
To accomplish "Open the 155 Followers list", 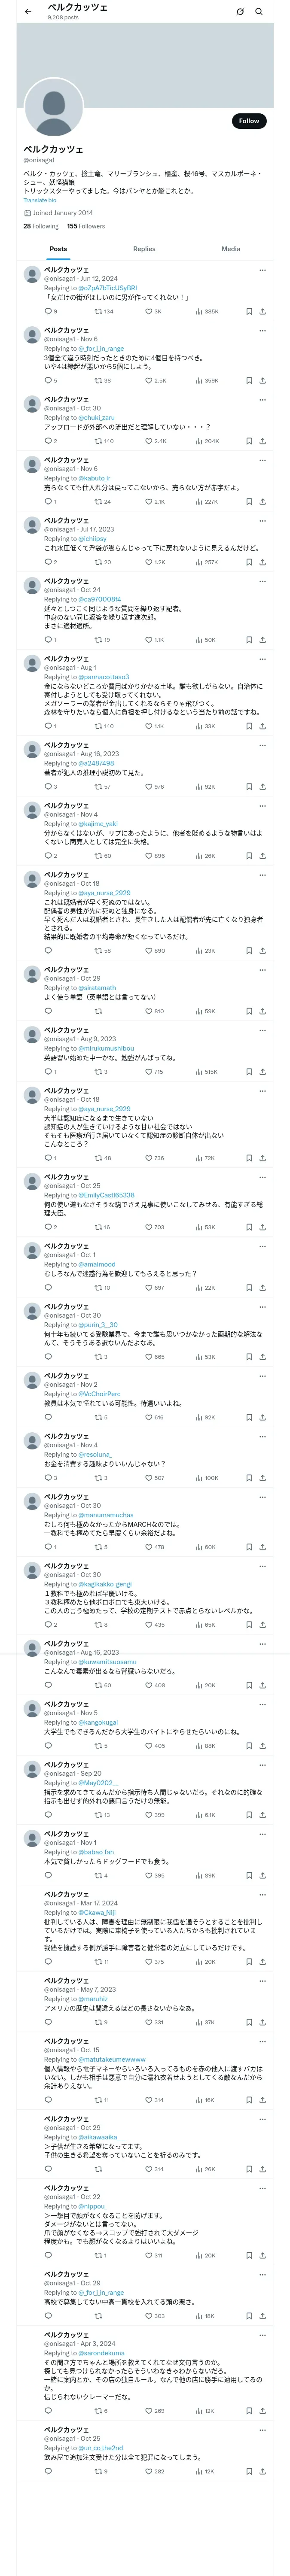I will coord(86,226).
